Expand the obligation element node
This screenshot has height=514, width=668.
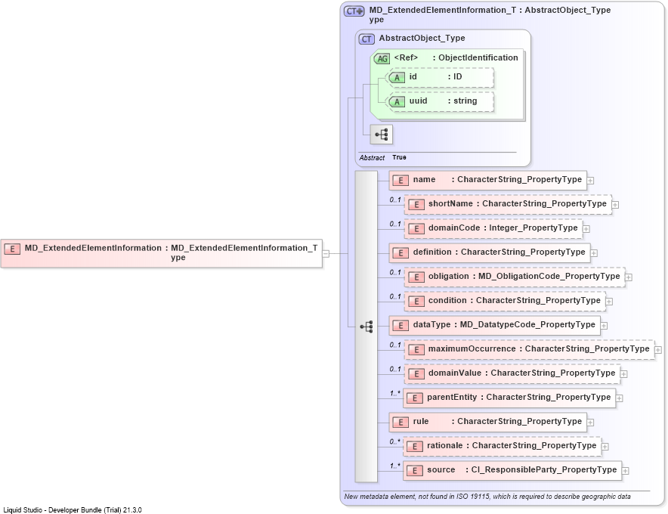point(629,277)
